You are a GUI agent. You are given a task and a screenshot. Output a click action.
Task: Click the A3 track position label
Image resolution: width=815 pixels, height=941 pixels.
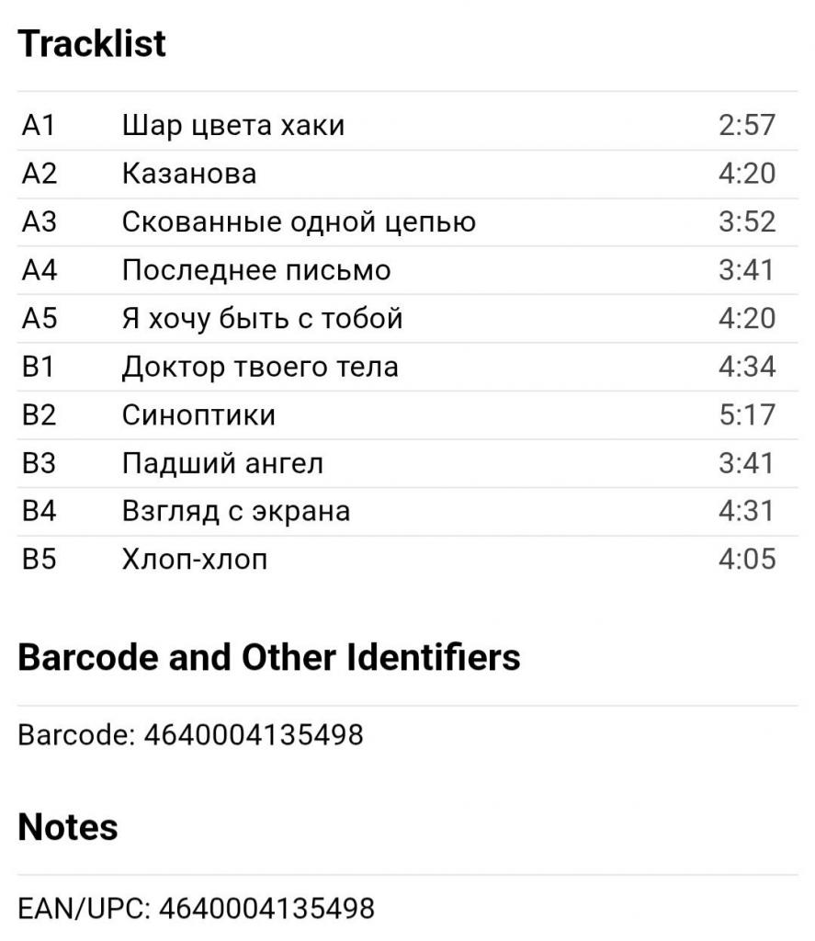pyautogui.click(x=40, y=221)
